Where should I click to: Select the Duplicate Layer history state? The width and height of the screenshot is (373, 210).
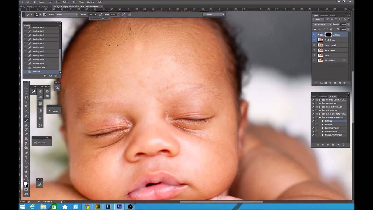pos(41,67)
